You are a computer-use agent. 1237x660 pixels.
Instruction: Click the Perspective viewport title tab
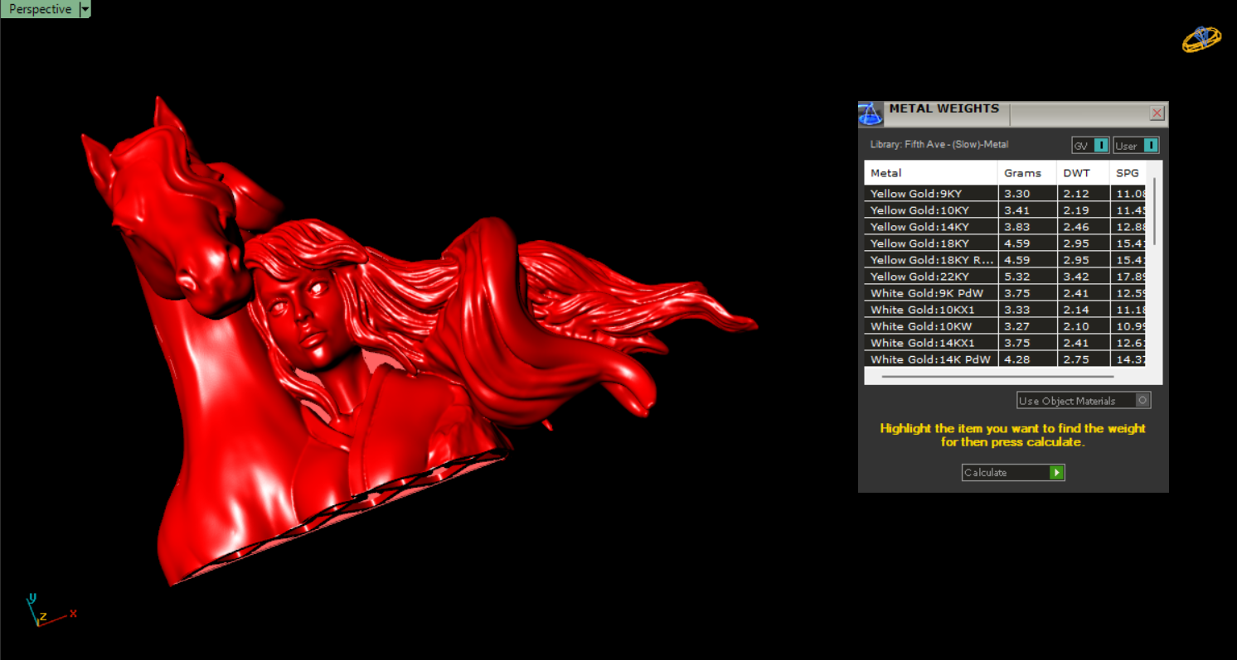pos(39,9)
